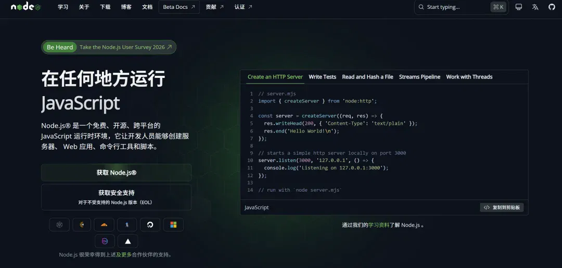Open the 博客 menu item
Viewport: 562px width, 268px height.
(x=126, y=7)
